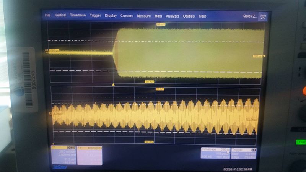306x172 pixels.
Task: Click the Analysis menu item
Action: (173, 16)
